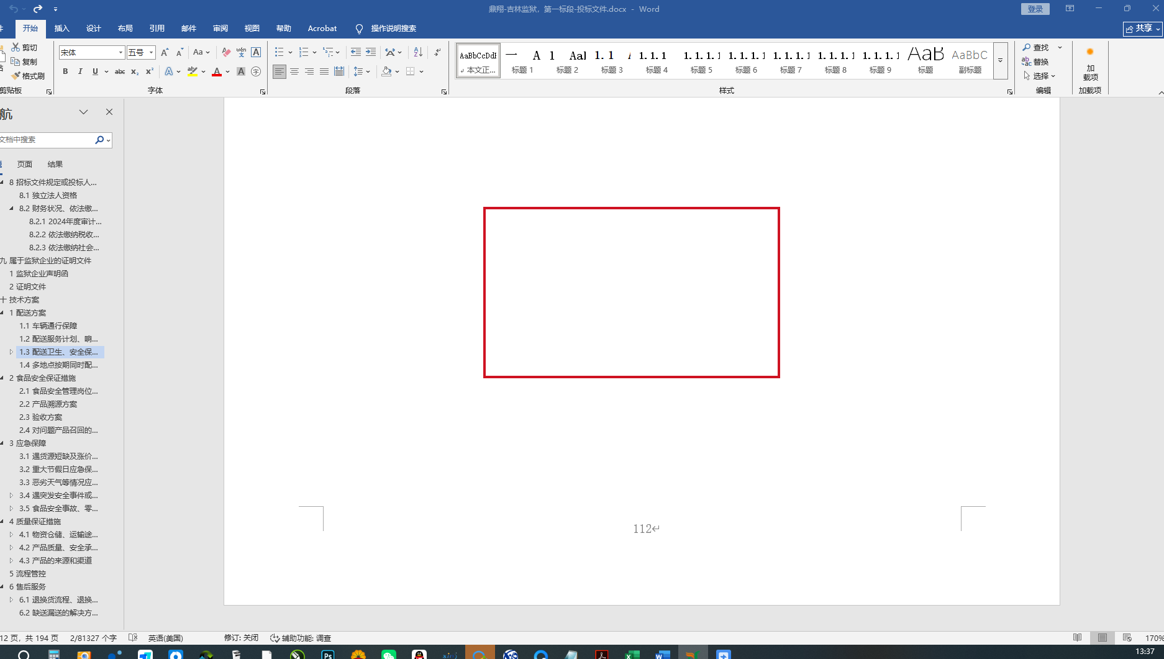Open Excel from the taskbar

(x=632, y=655)
